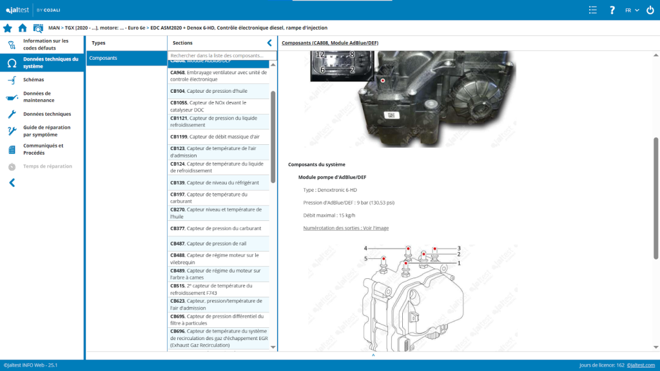Open Guide de réparation par symptôme
660x371 pixels.
pyautogui.click(x=46, y=131)
